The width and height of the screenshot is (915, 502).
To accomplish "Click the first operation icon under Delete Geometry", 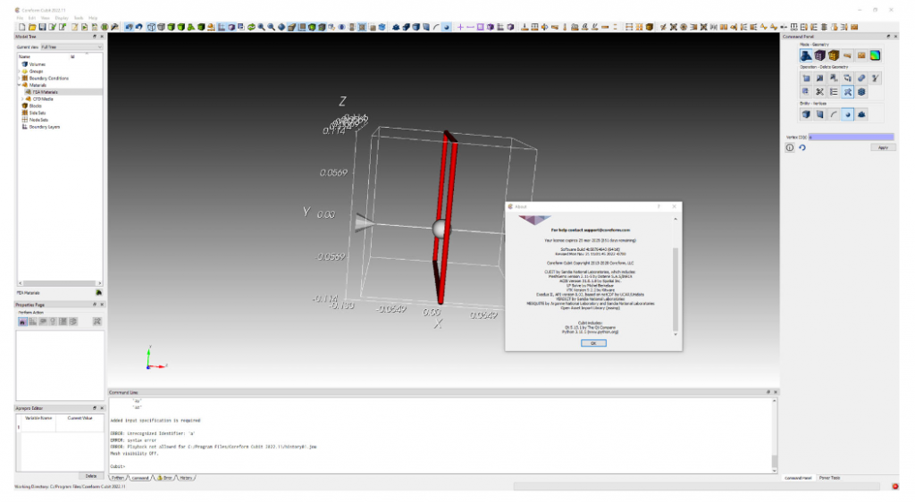I will (x=806, y=78).
